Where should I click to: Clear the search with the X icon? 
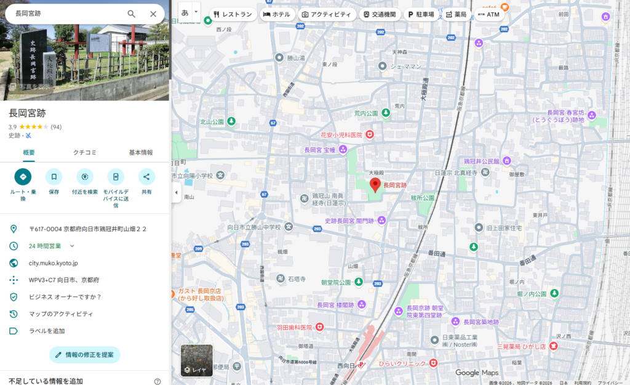point(153,14)
